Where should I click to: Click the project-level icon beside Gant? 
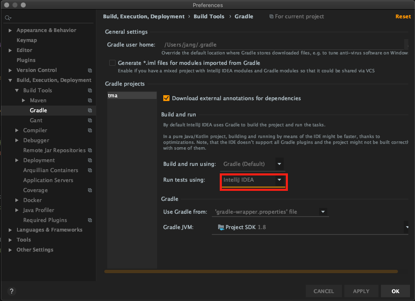90,121
